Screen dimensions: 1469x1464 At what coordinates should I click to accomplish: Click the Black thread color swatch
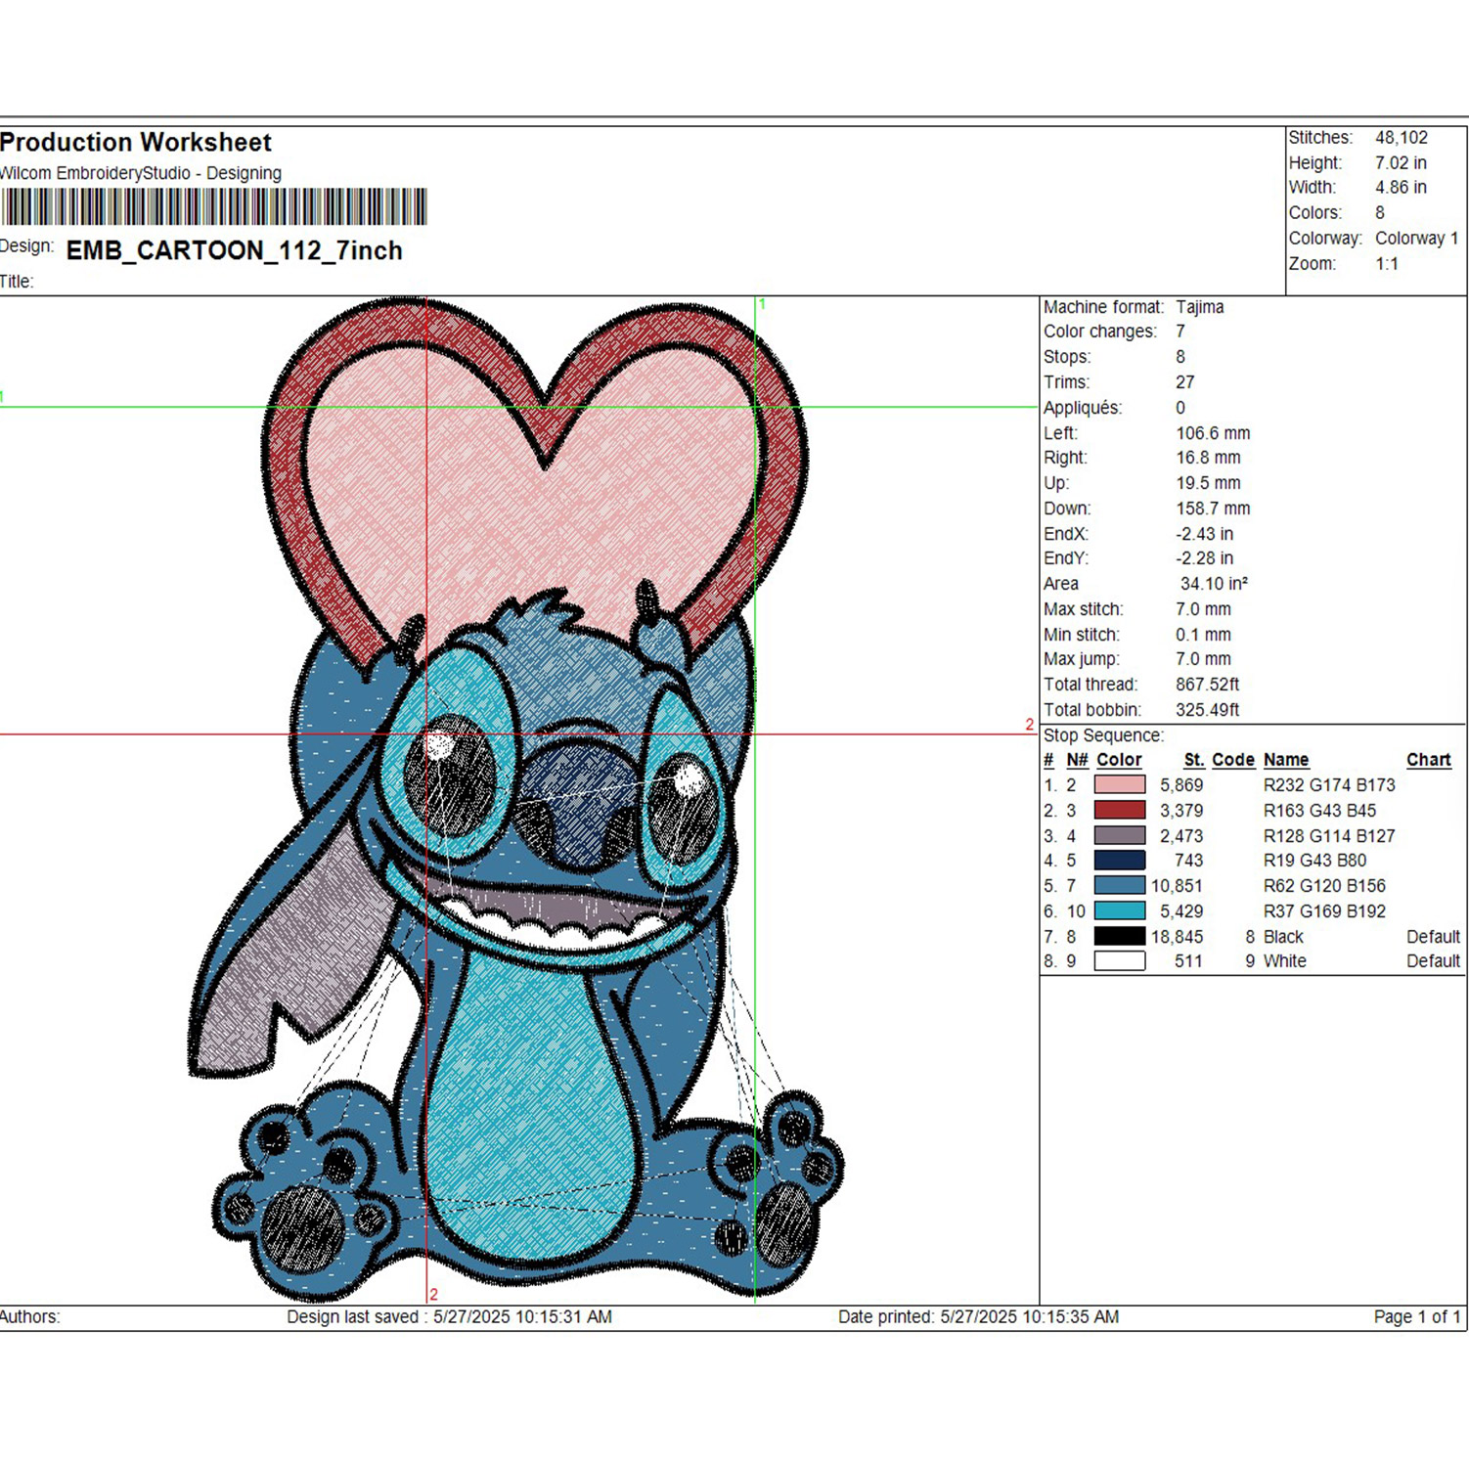click(x=1119, y=936)
